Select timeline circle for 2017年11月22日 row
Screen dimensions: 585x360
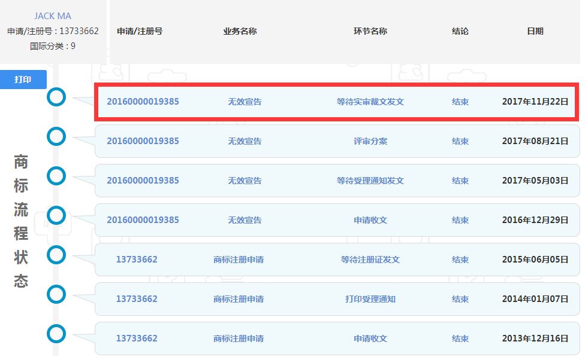click(x=56, y=97)
